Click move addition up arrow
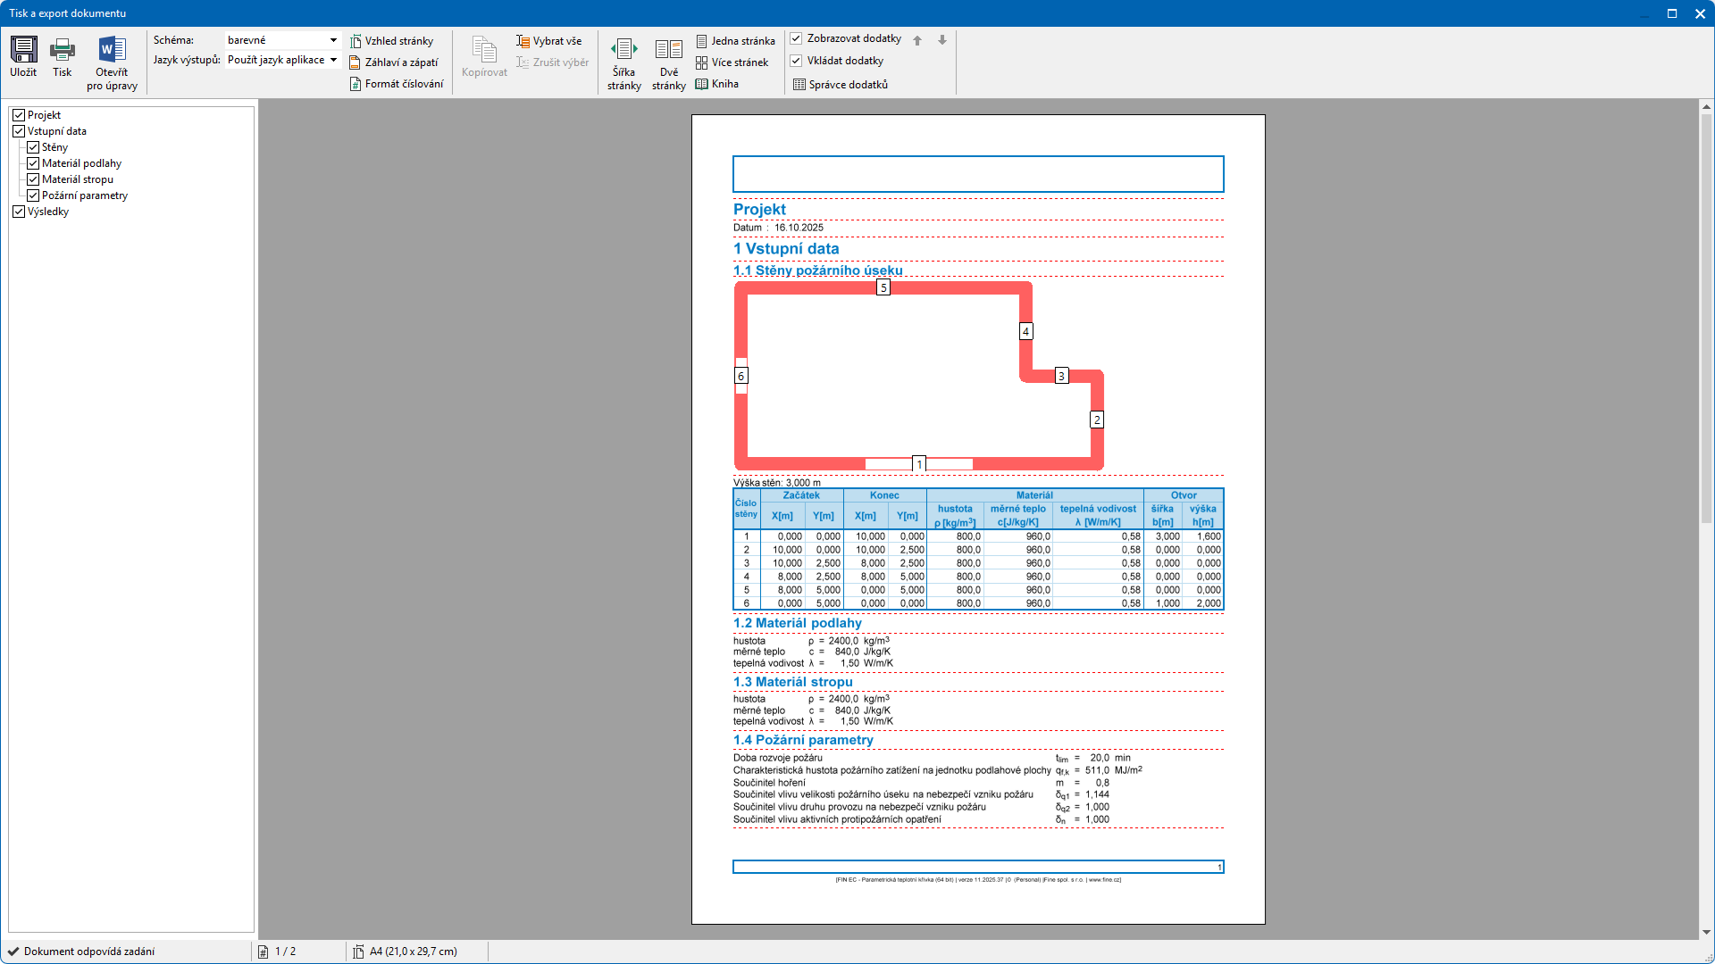This screenshot has height=964, width=1715. (x=917, y=40)
